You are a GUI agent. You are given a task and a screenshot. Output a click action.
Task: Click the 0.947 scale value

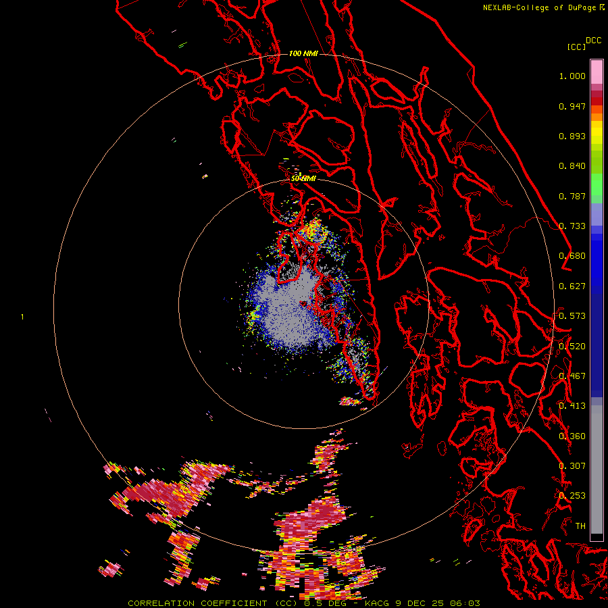(572, 106)
